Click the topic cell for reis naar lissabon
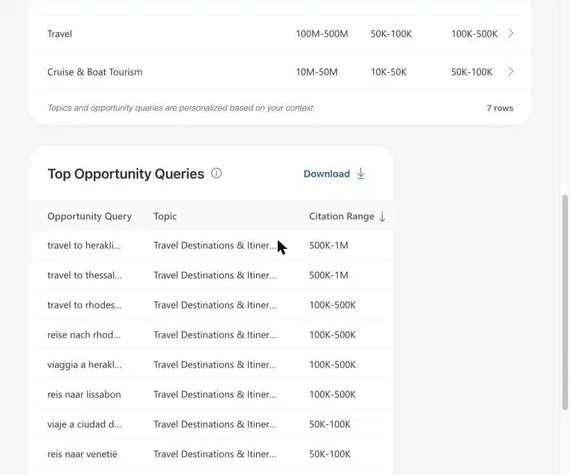Viewport: 570px width, 475px height. [x=215, y=395]
